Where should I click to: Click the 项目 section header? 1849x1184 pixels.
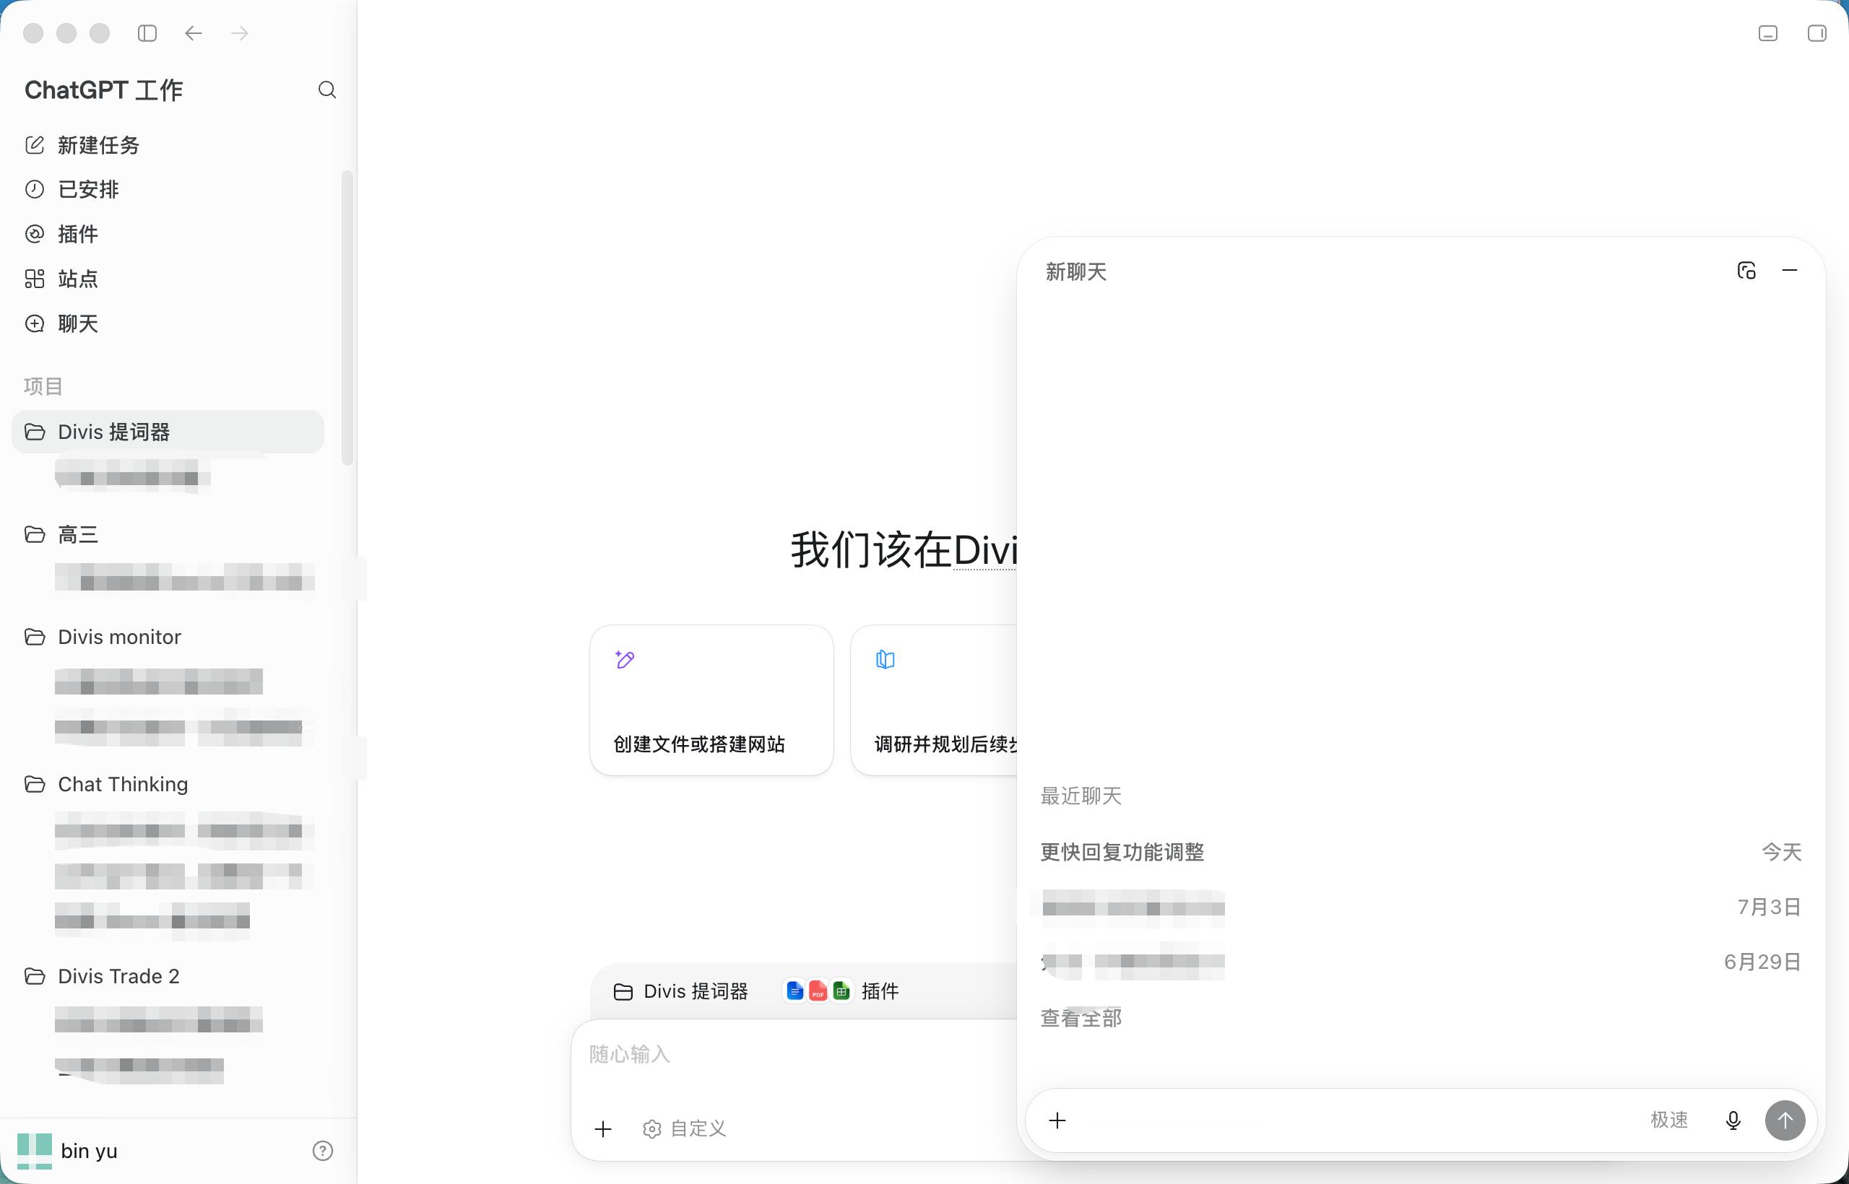[x=43, y=386]
